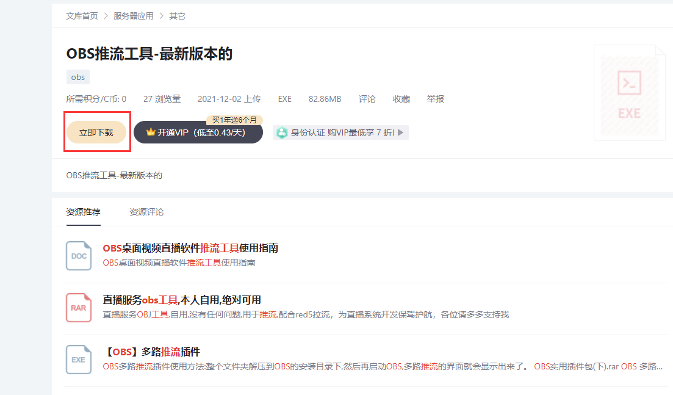Open 【OBS】多路推流插件 resource title
Screen dimensions: 673x395
[x=151, y=352]
